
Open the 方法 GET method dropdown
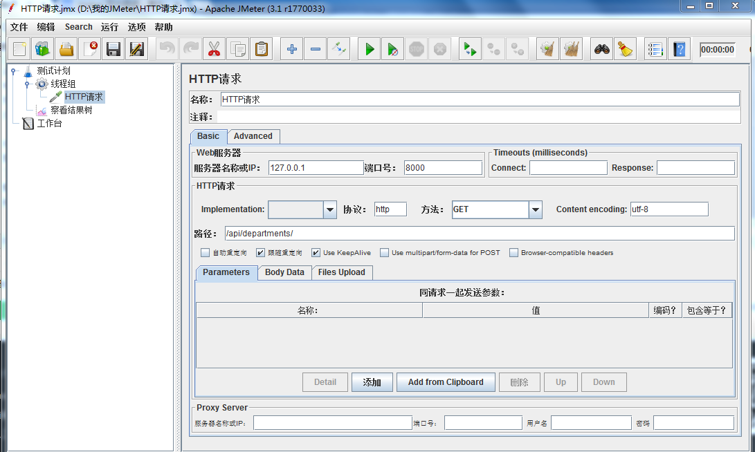coord(536,209)
